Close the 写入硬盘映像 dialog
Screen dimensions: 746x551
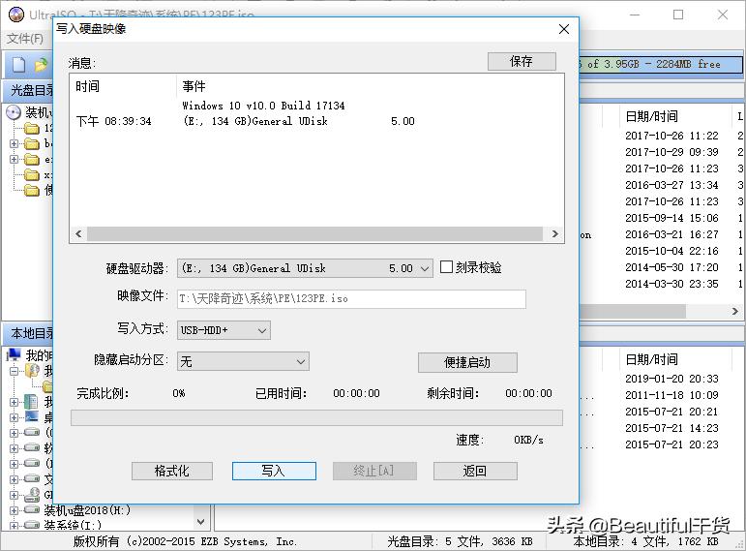tap(564, 29)
